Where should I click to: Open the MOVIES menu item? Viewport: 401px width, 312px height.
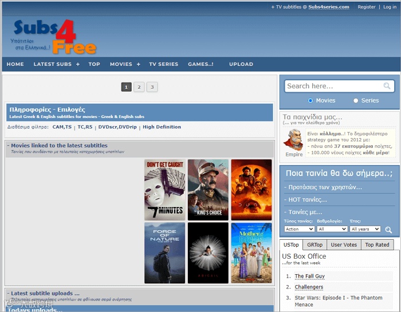click(x=121, y=64)
